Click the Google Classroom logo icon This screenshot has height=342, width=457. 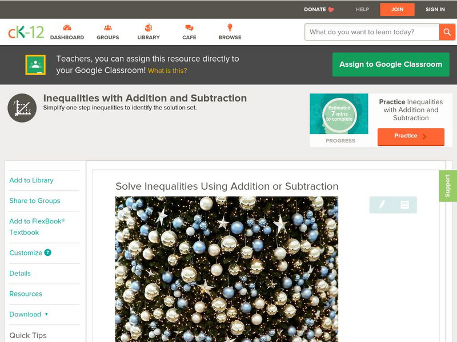point(35,64)
